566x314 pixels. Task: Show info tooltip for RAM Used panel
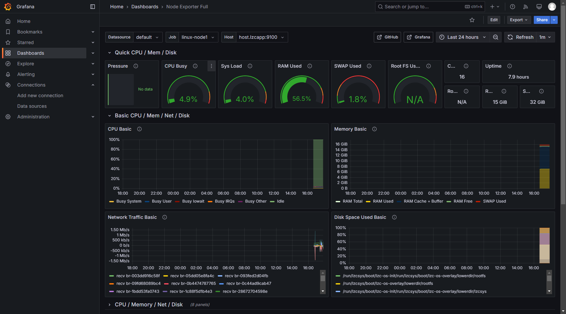(310, 66)
